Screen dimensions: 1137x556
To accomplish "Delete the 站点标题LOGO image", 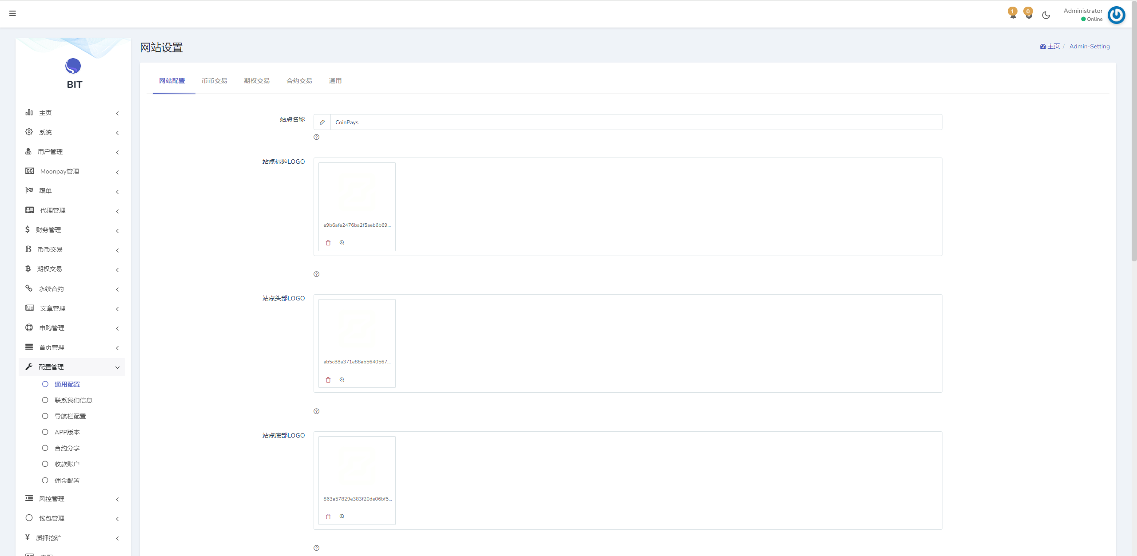I will [328, 243].
